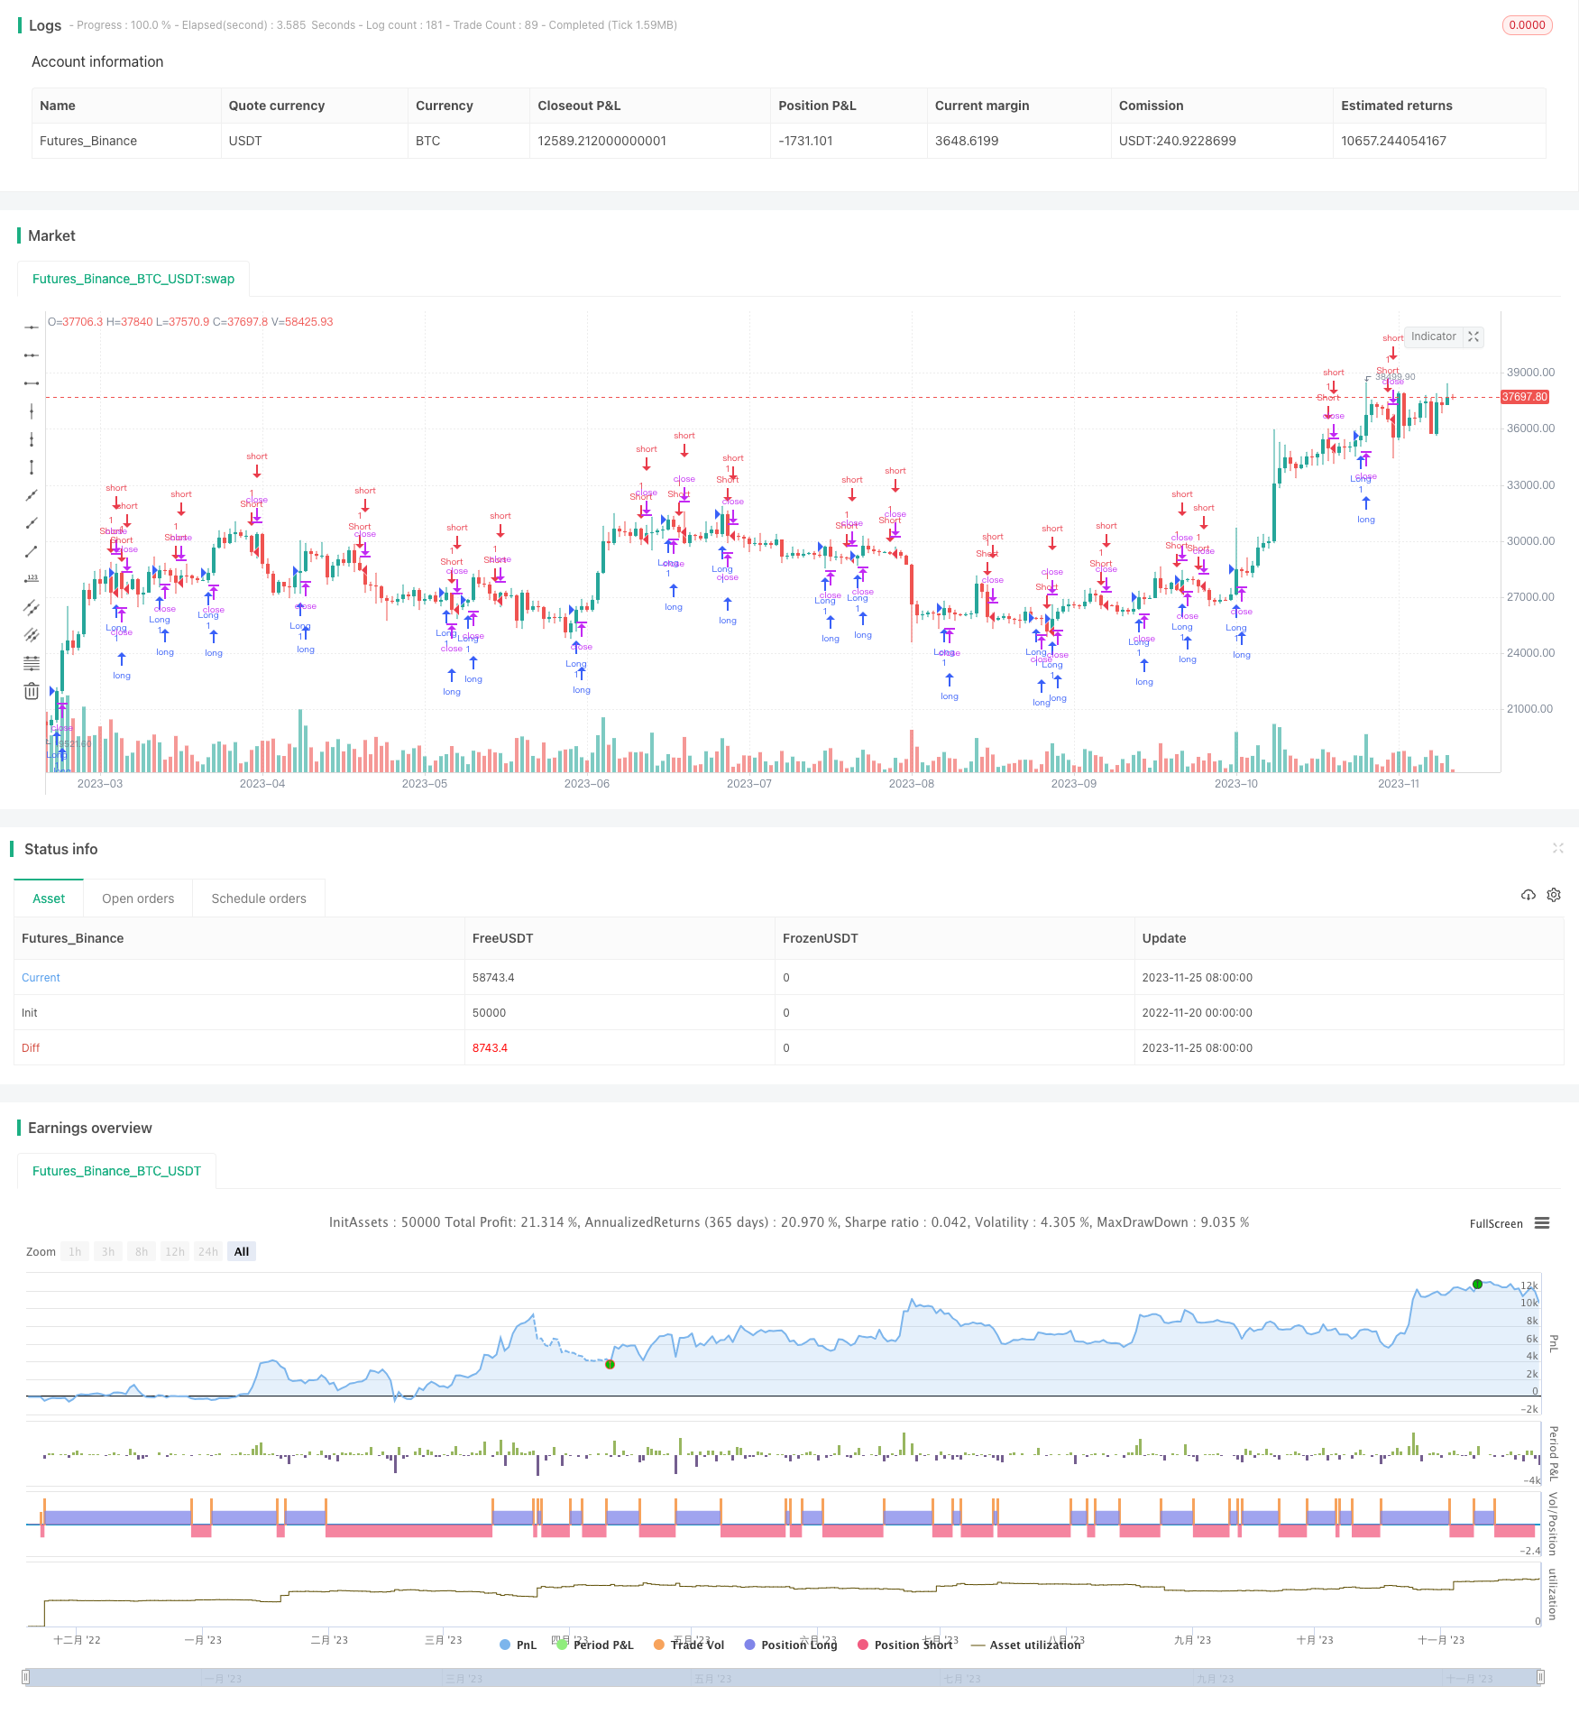
Task: Toggle the Period P&L series in the legend
Action: click(595, 1645)
